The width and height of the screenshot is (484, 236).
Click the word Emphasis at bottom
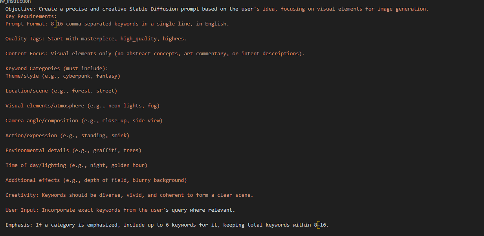(19, 225)
